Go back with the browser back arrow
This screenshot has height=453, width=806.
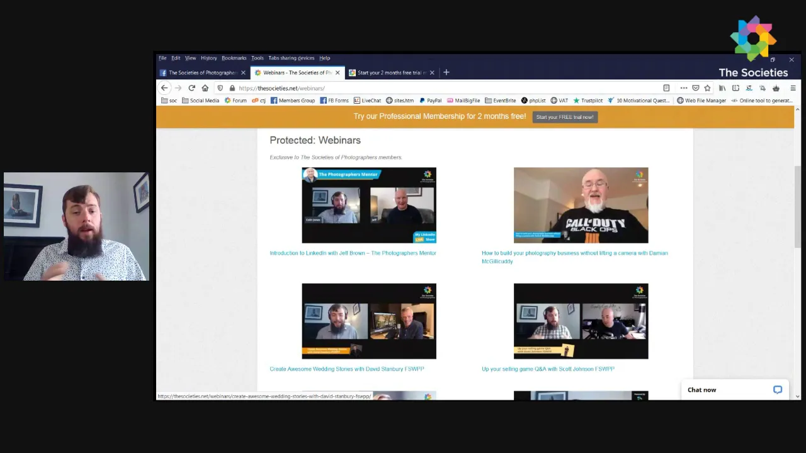point(164,88)
